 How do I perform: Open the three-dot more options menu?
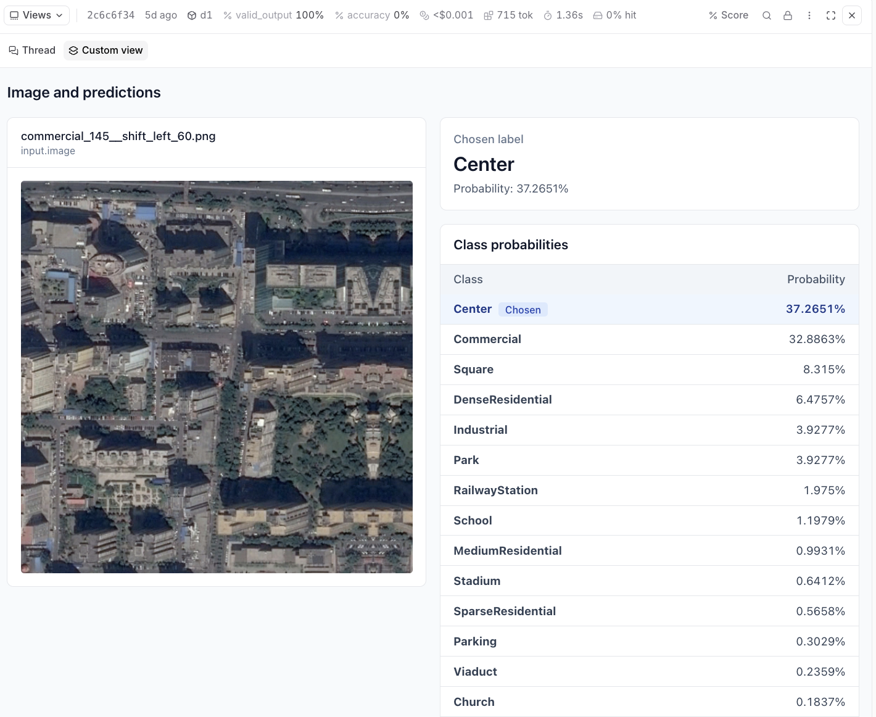[809, 15]
